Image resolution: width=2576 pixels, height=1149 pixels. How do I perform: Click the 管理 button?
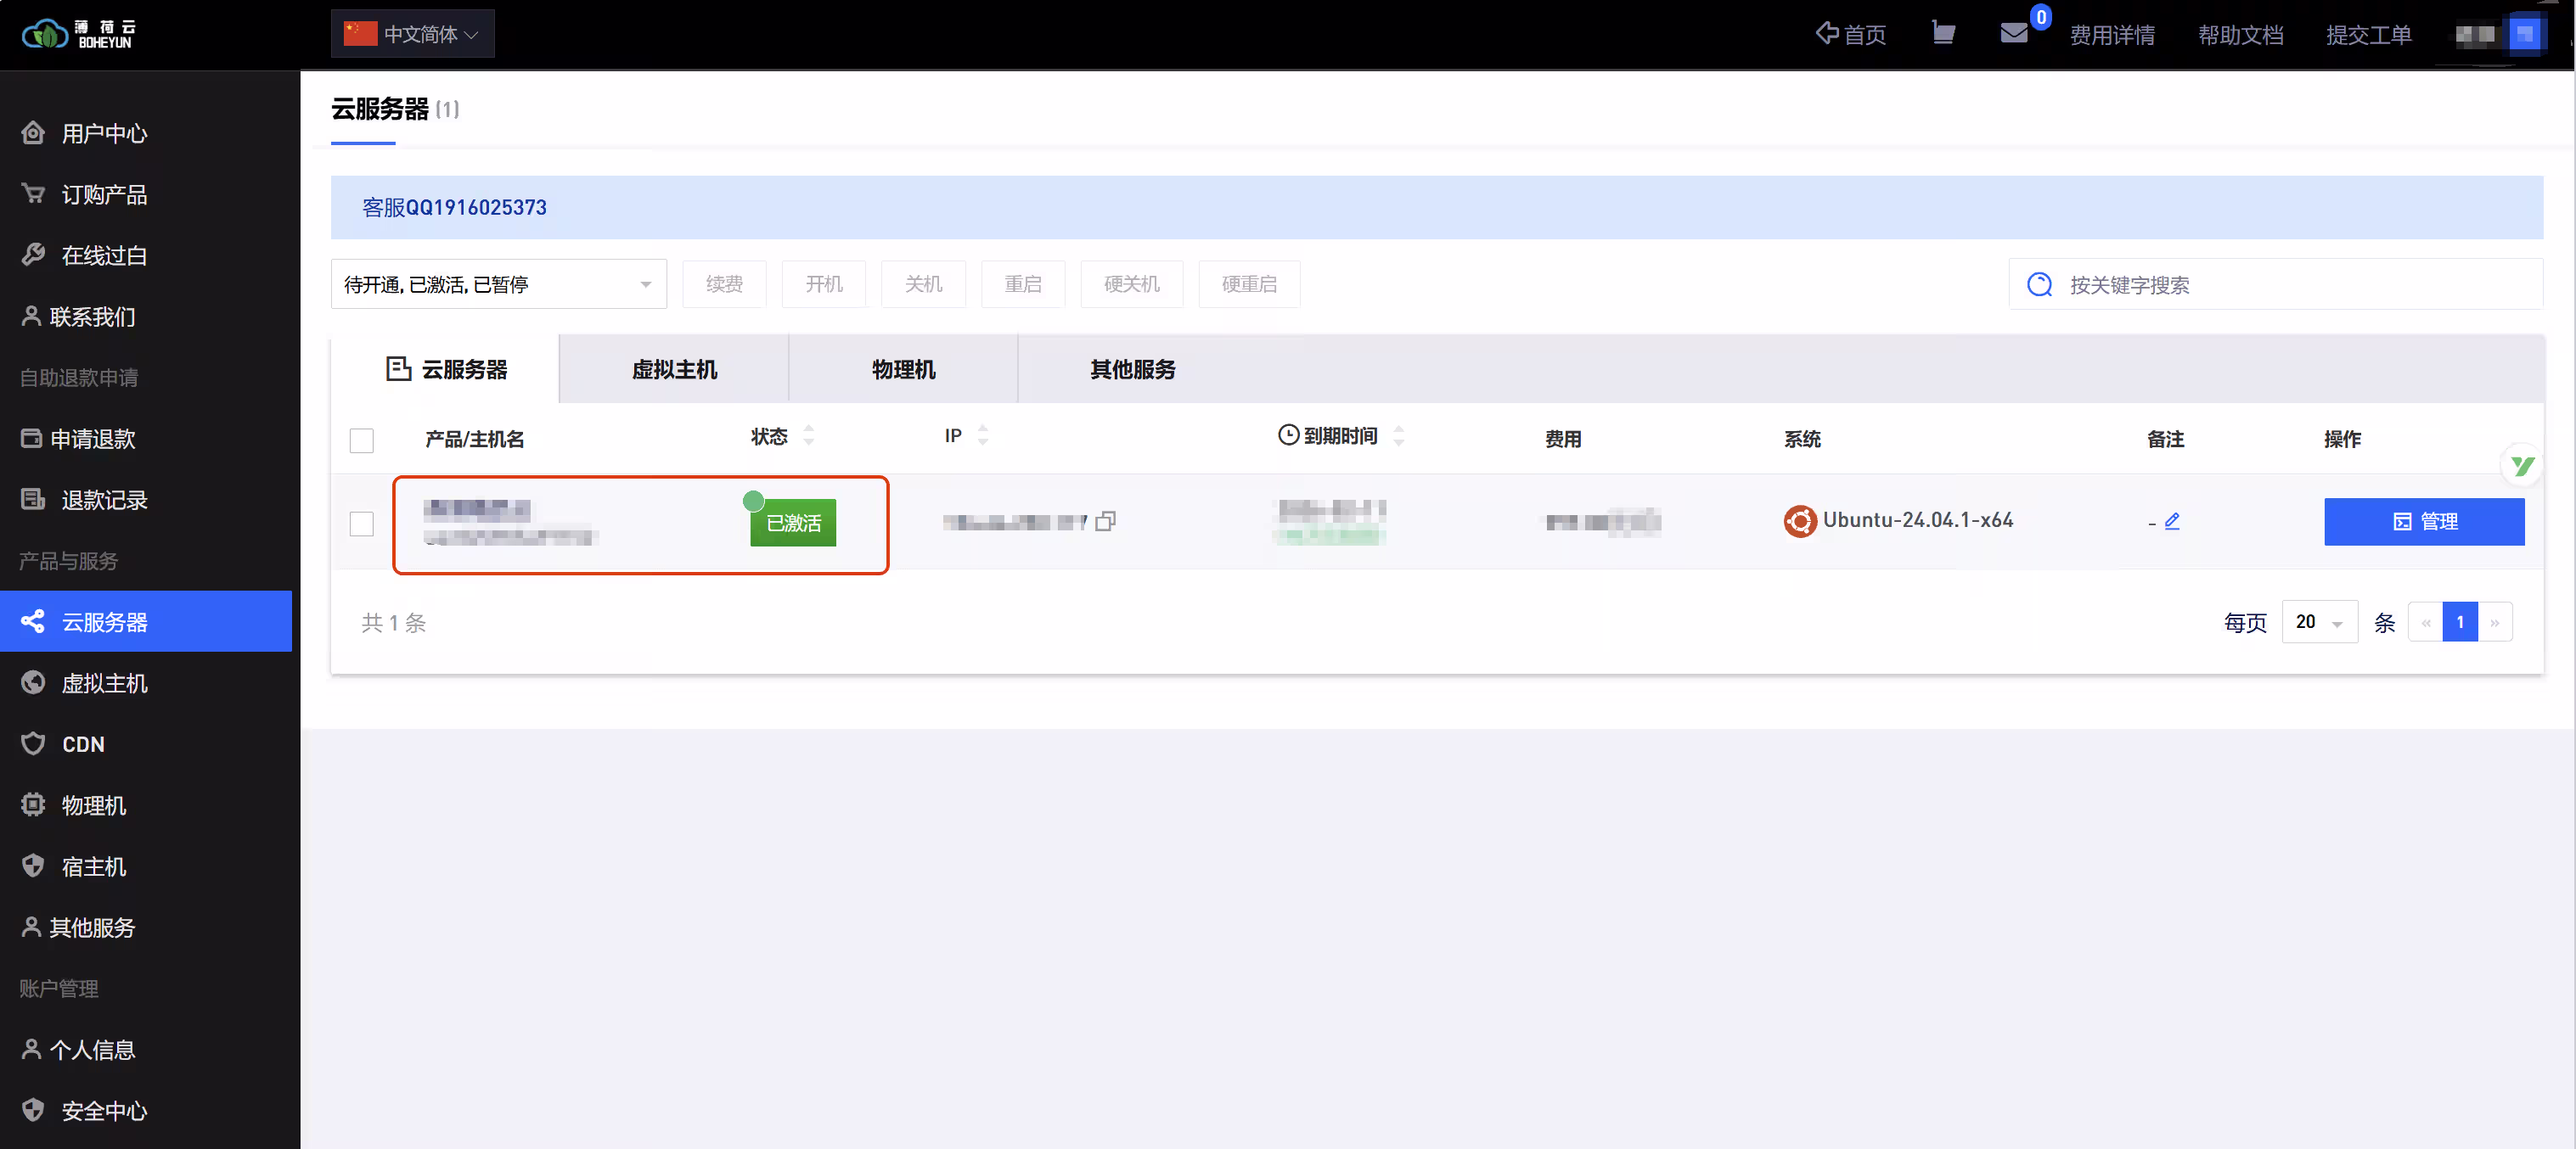2424,522
